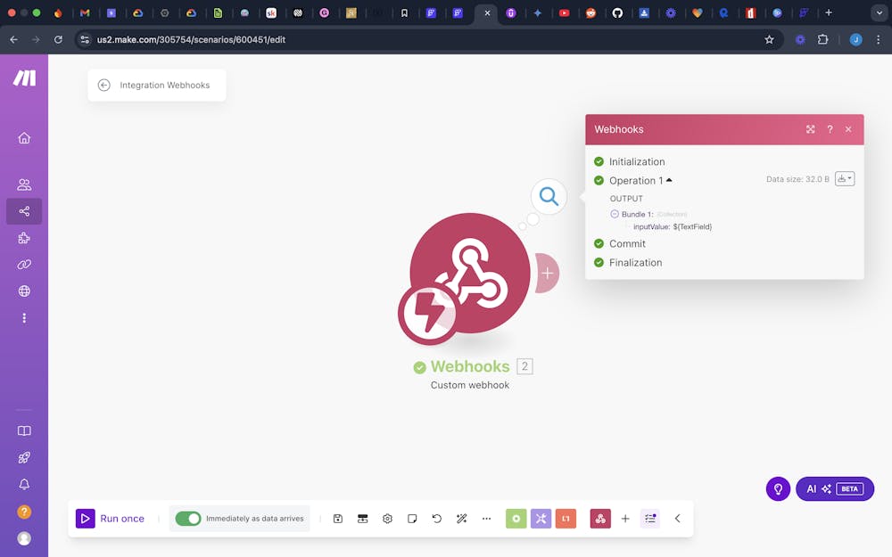892x557 pixels.
Task: Open the What's new rocket icon
Action: pyautogui.click(x=24, y=457)
